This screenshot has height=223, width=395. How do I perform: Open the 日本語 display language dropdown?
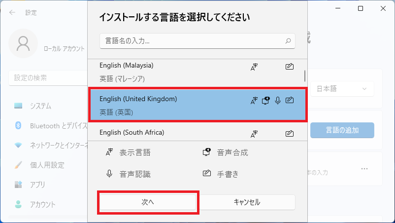(x=342, y=89)
